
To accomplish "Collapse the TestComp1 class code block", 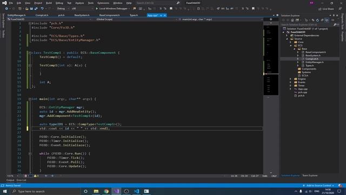I will click(x=30, y=53).
